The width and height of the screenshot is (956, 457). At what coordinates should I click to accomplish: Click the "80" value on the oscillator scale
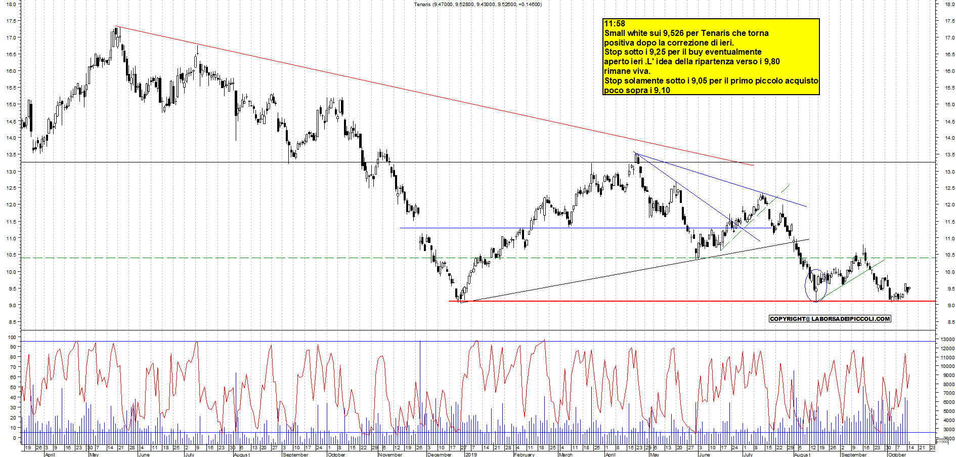click(13, 357)
